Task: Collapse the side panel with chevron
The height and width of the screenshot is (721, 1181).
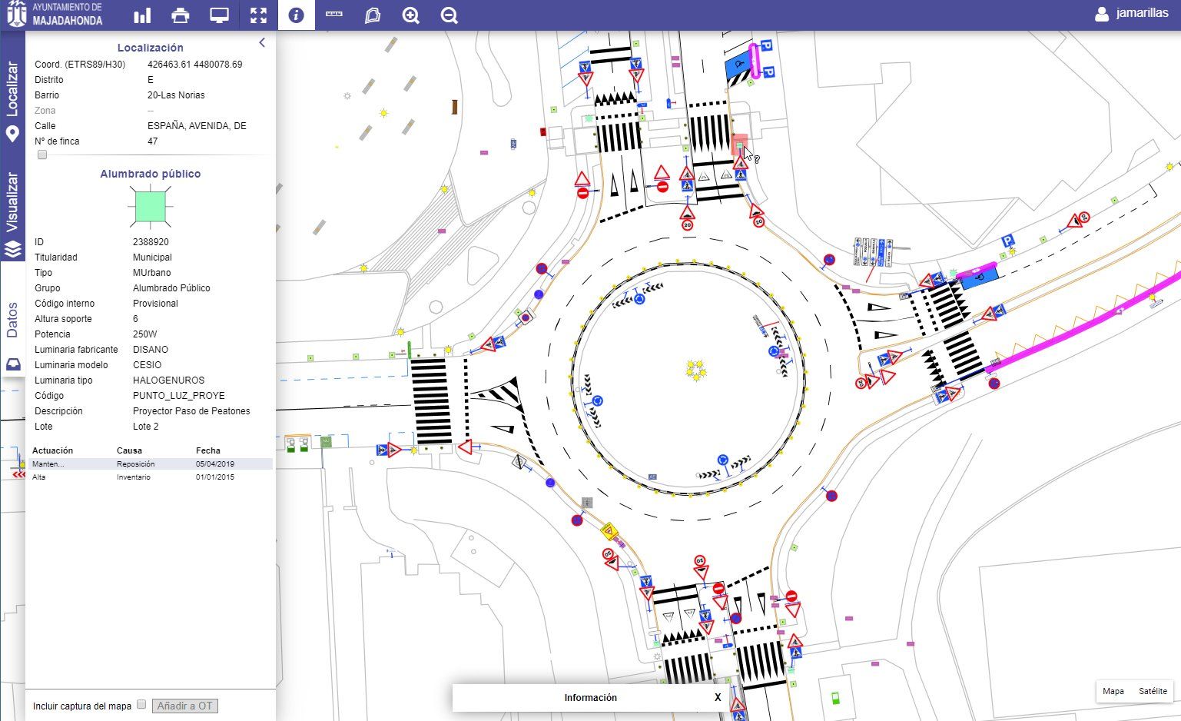Action: click(x=262, y=43)
